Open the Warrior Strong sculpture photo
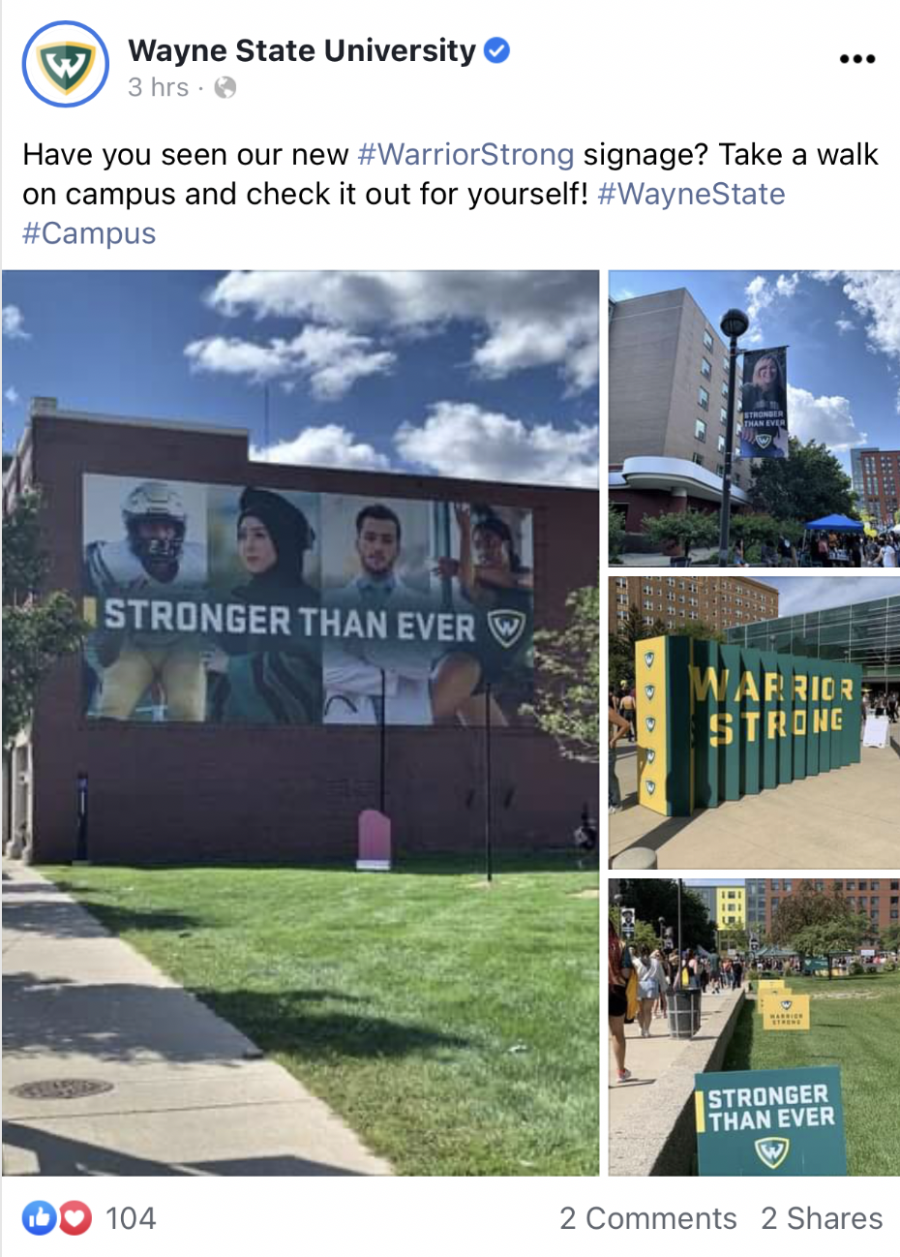Viewport: 900px width, 1257px height. click(x=754, y=722)
